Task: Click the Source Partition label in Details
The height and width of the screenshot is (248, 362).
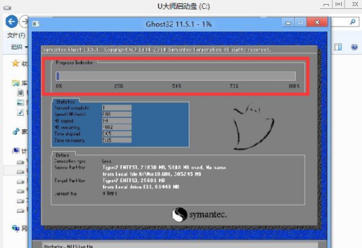Action: (70, 167)
